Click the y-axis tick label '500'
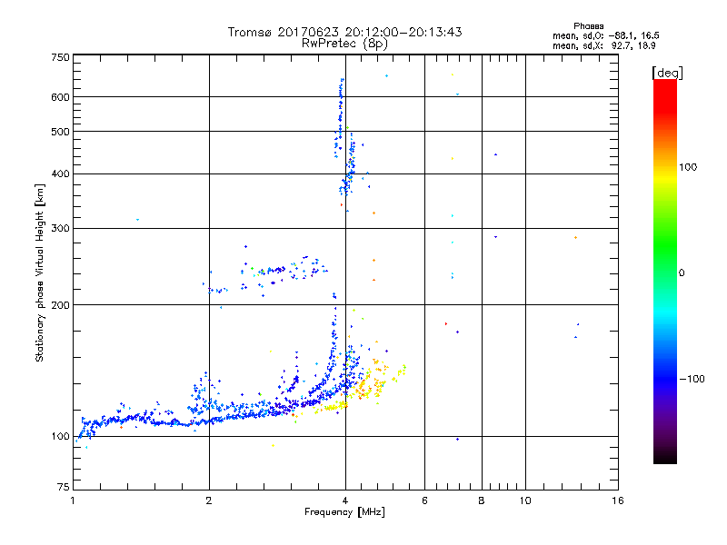The width and height of the screenshot is (727, 545). 61,132
